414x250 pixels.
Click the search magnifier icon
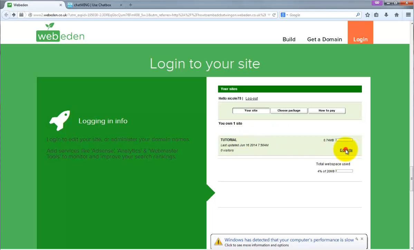coord(358,15)
